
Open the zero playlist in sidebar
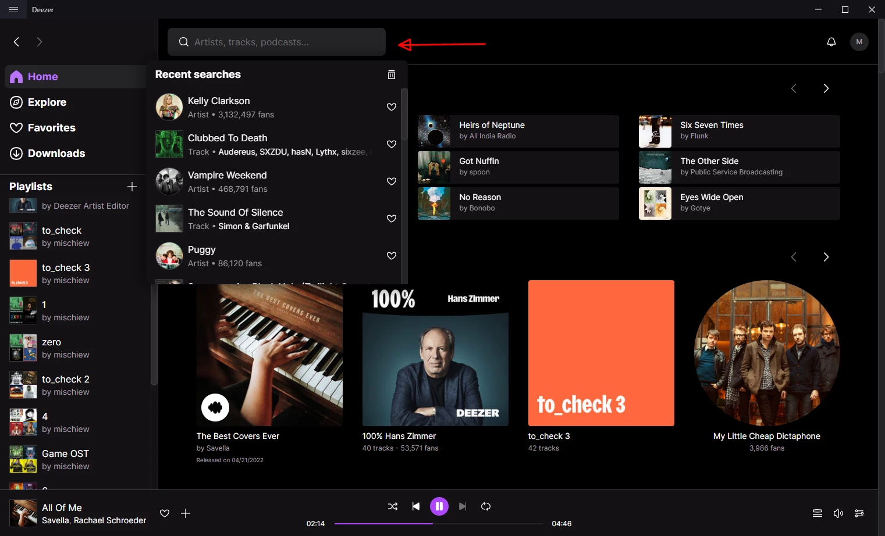click(76, 348)
